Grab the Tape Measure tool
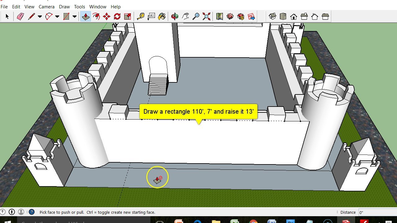397x223 pixels. 141,16
